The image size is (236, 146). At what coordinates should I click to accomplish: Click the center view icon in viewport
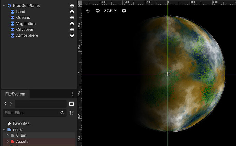click(88, 11)
